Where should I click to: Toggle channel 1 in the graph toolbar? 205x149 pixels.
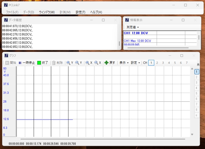point(151,63)
